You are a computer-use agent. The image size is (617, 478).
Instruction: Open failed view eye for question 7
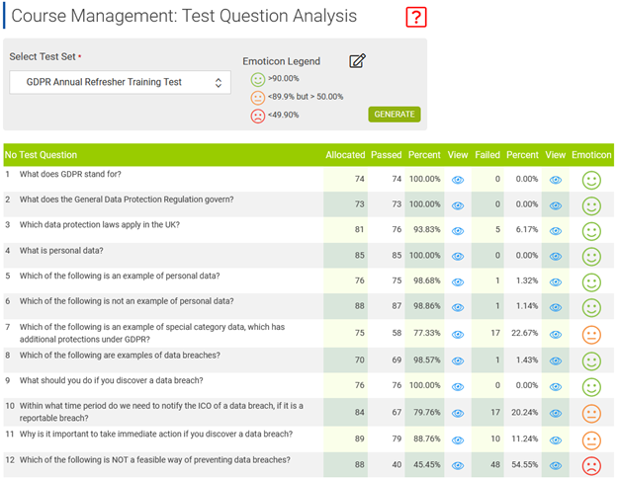click(x=556, y=334)
